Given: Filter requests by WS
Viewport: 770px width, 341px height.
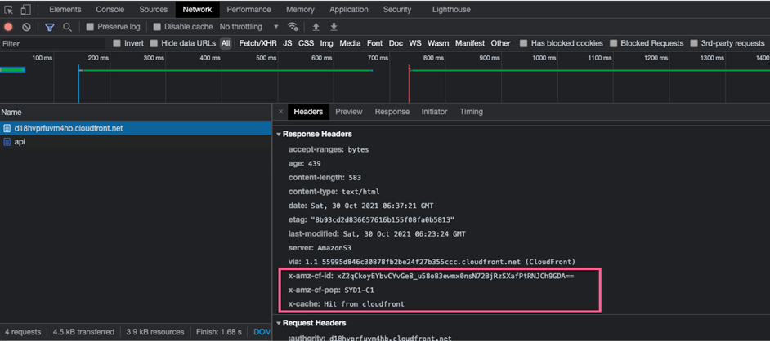Looking at the screenshot, I should coord(415,43).
